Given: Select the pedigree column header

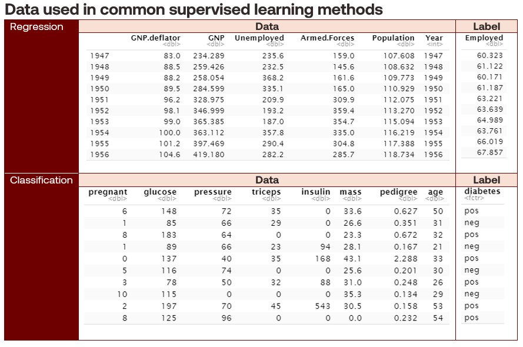Looking at the screenshot, I should coord(398,192).
